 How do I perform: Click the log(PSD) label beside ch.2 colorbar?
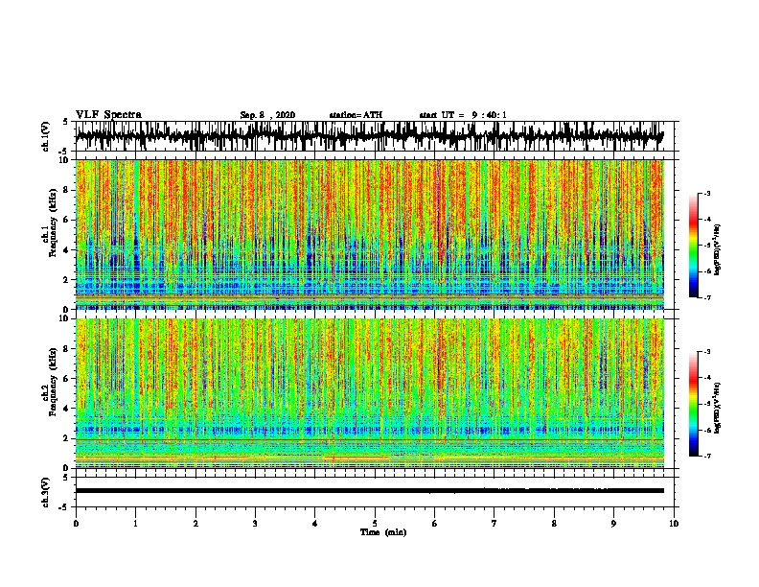click(717, 408)
